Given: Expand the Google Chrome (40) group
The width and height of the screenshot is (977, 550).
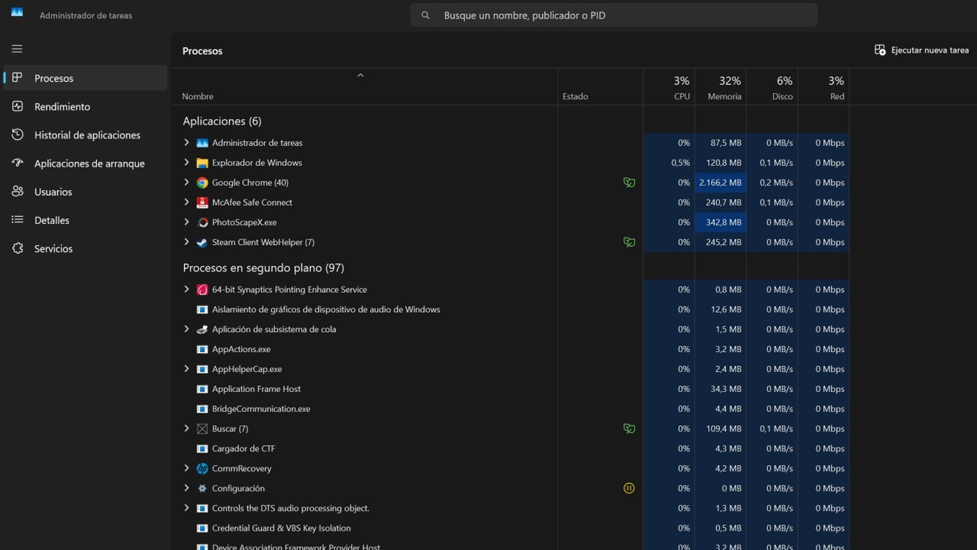Looking at the screenshot, I should coord(186,182).
